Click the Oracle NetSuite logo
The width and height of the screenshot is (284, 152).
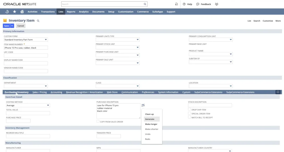click(20, 4)
